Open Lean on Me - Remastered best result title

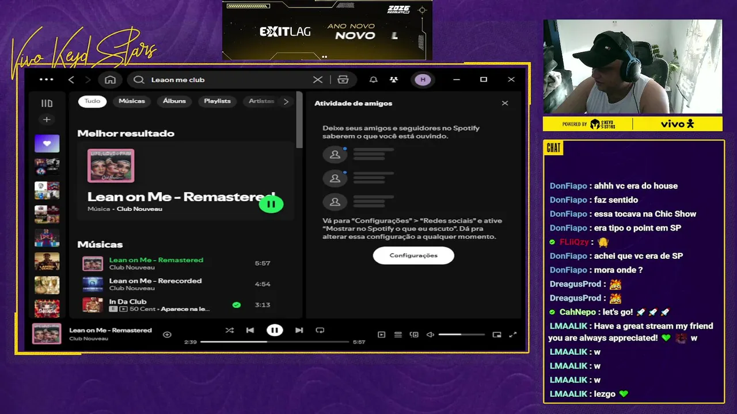pos(181,197)
